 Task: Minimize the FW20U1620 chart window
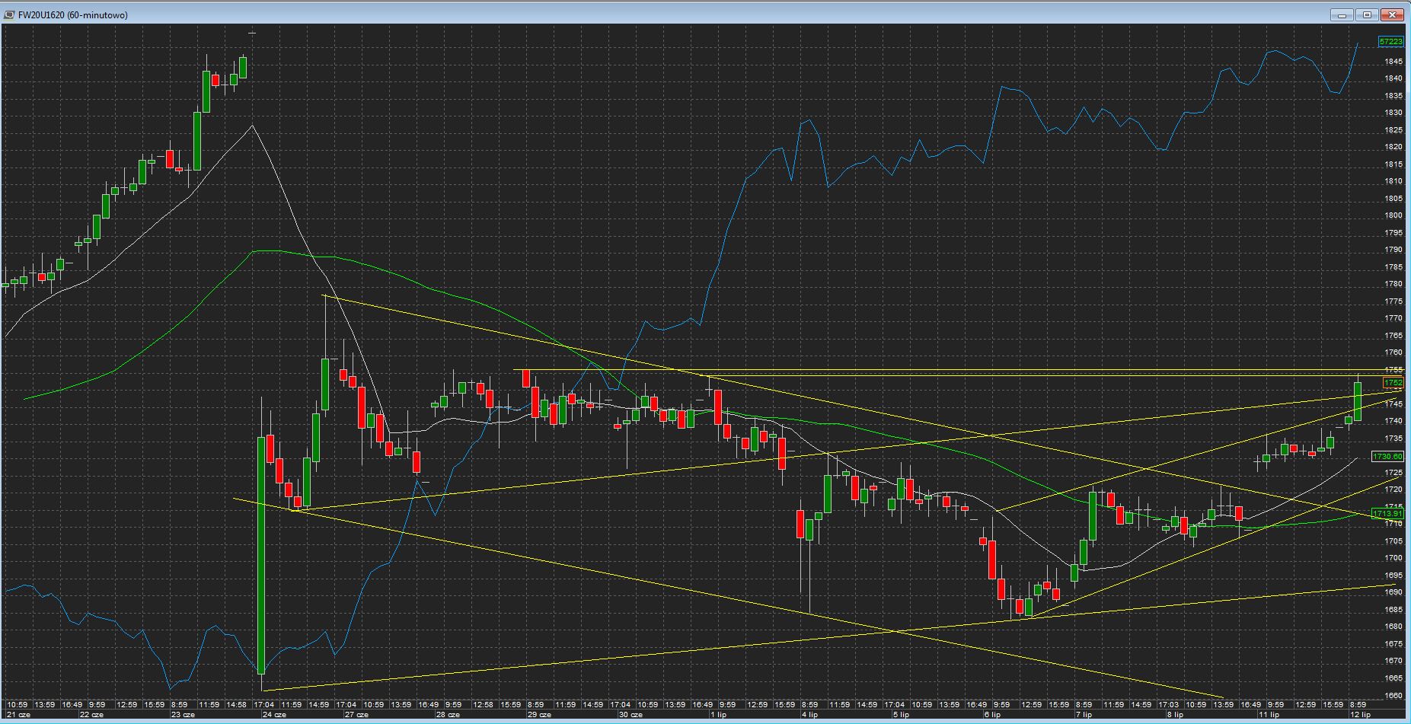[1342, 14]
